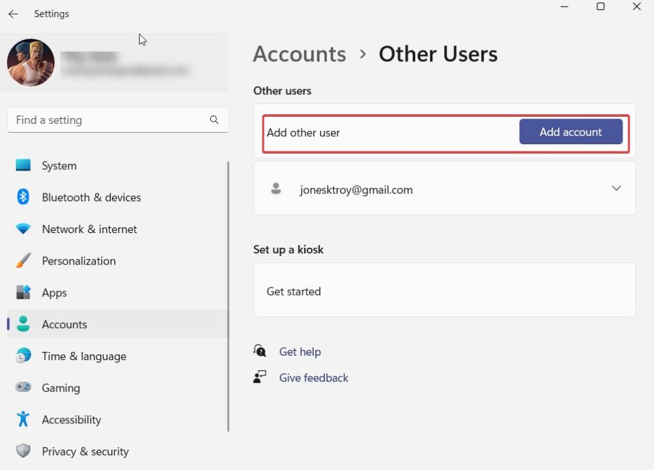654x470 pixels.
Task: Open the Give feedback link
Action: tap(314, 378)
